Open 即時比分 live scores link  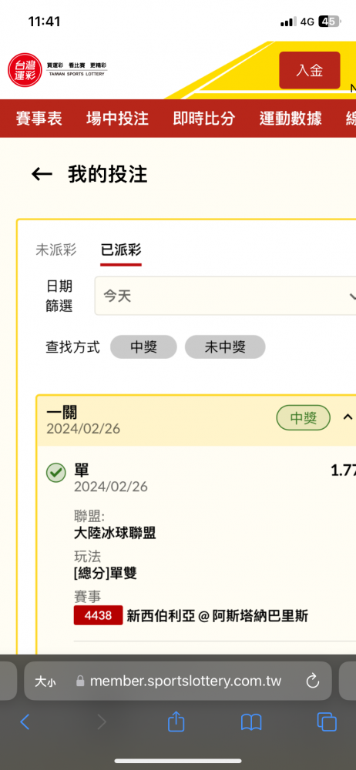(x=204, y=119)
